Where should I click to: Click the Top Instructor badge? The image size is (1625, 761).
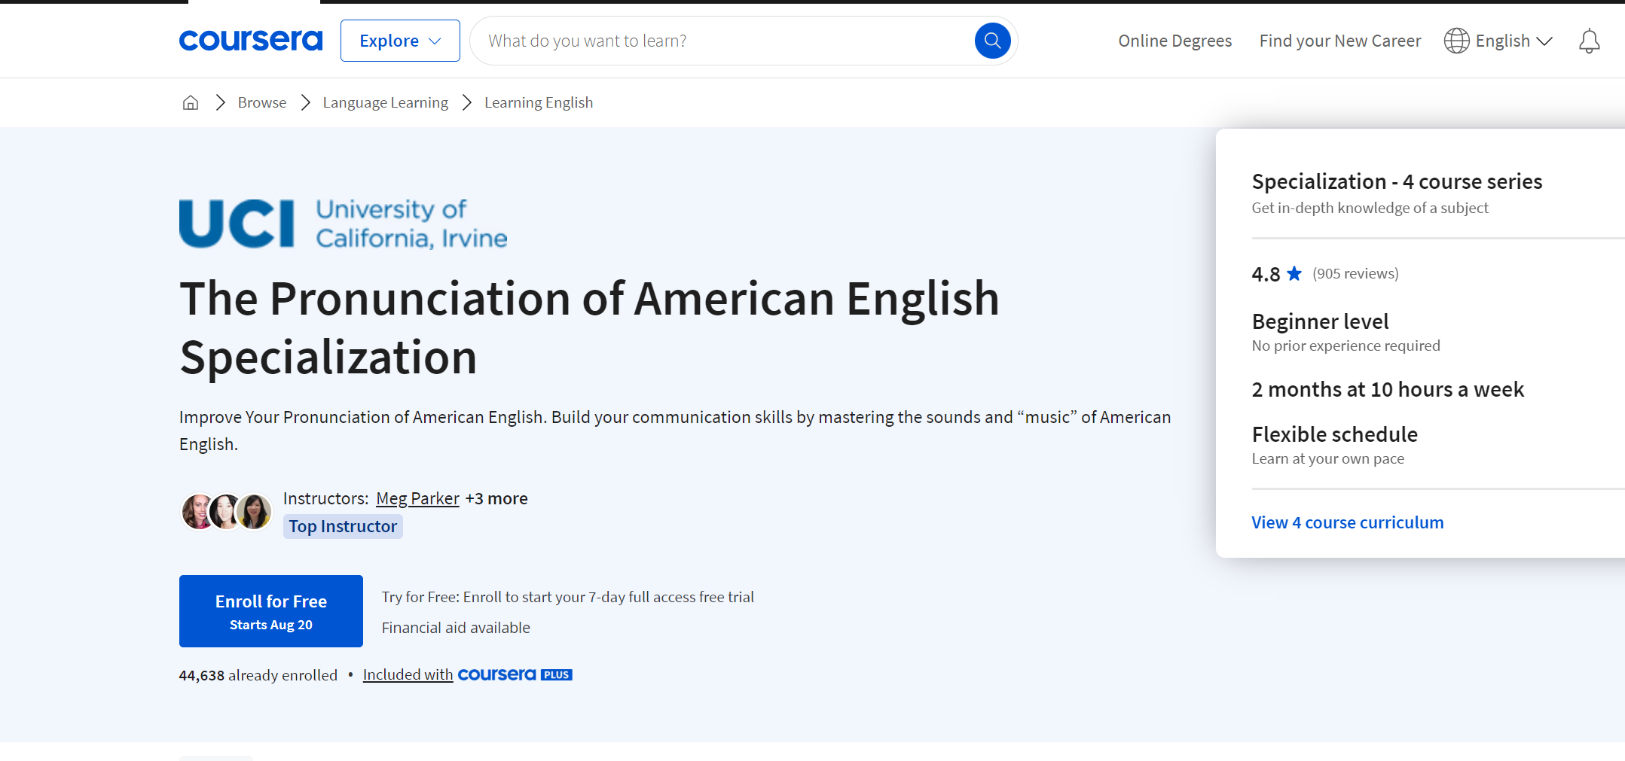click(343, 526)
